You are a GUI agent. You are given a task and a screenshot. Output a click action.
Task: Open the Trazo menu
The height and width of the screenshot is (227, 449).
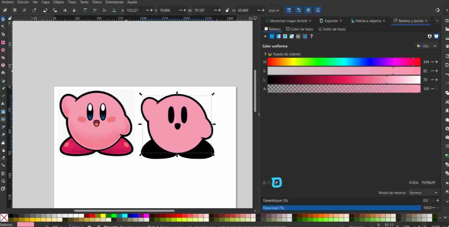(x=72, y=2)
